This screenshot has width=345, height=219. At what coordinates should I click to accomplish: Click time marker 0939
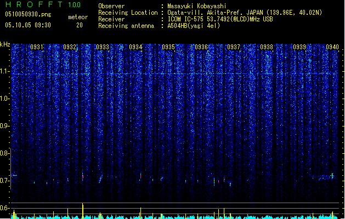[299, 47]
